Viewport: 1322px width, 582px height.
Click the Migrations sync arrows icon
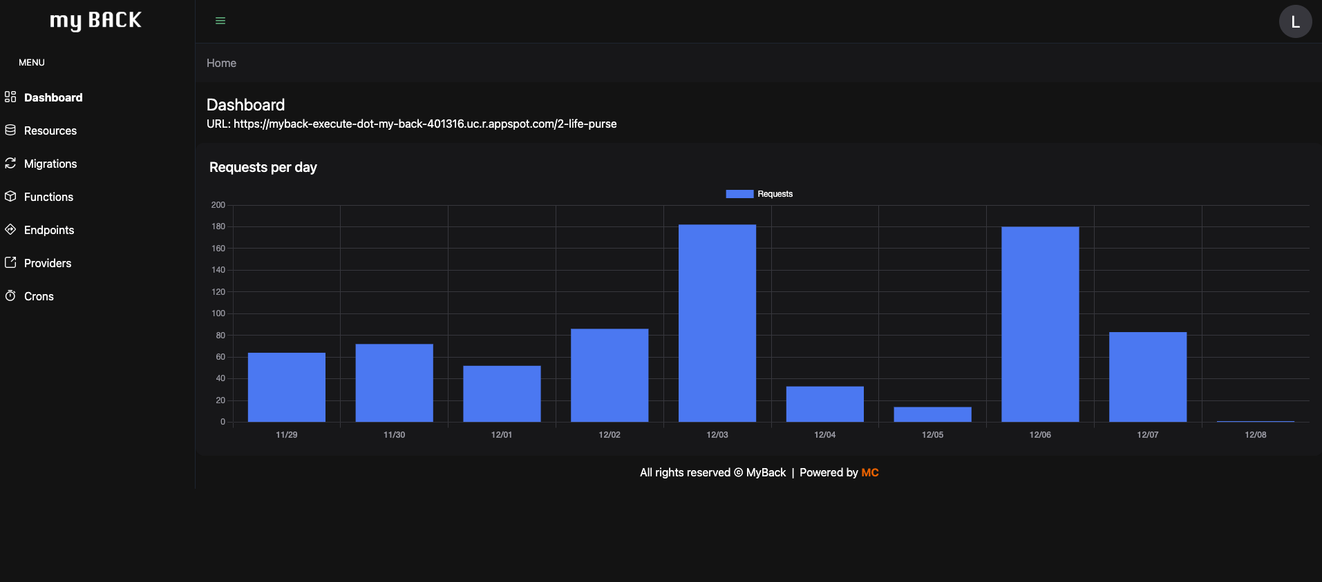10,163
